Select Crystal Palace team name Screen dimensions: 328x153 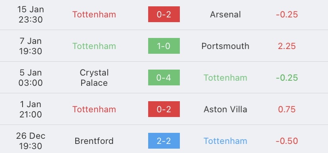coord(94,77)
